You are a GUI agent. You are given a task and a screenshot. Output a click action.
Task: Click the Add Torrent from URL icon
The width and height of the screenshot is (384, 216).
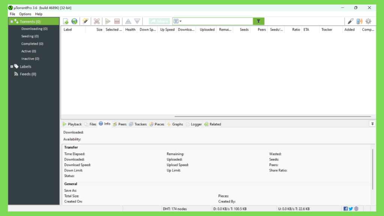coord(75,21)
